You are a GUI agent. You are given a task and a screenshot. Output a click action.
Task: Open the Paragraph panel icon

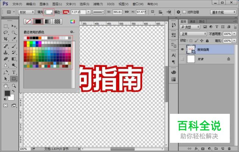tap(174, 62)
